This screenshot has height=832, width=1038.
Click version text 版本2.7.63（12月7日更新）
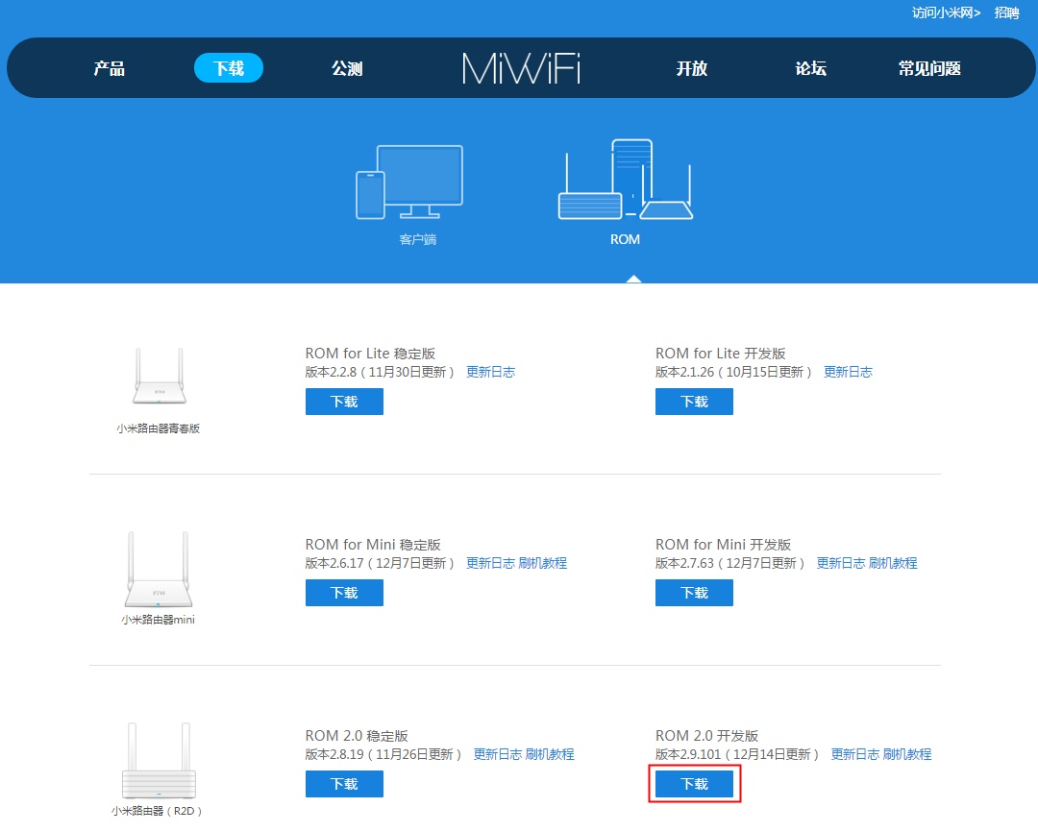[730, 563]
